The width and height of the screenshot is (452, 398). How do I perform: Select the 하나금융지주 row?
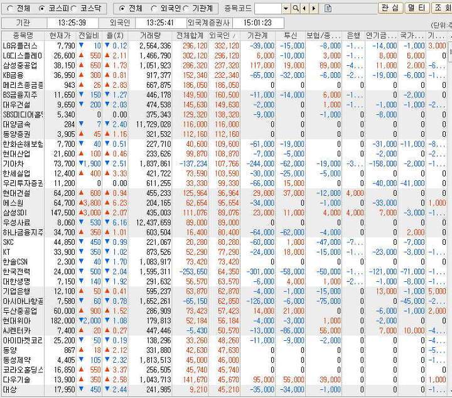coord(225,232)
